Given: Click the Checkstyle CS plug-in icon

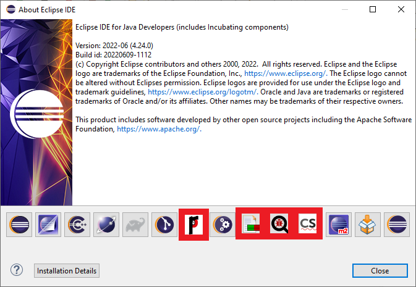Looking at the screenshot, I should pyautogui.click(x=308, y=224).
